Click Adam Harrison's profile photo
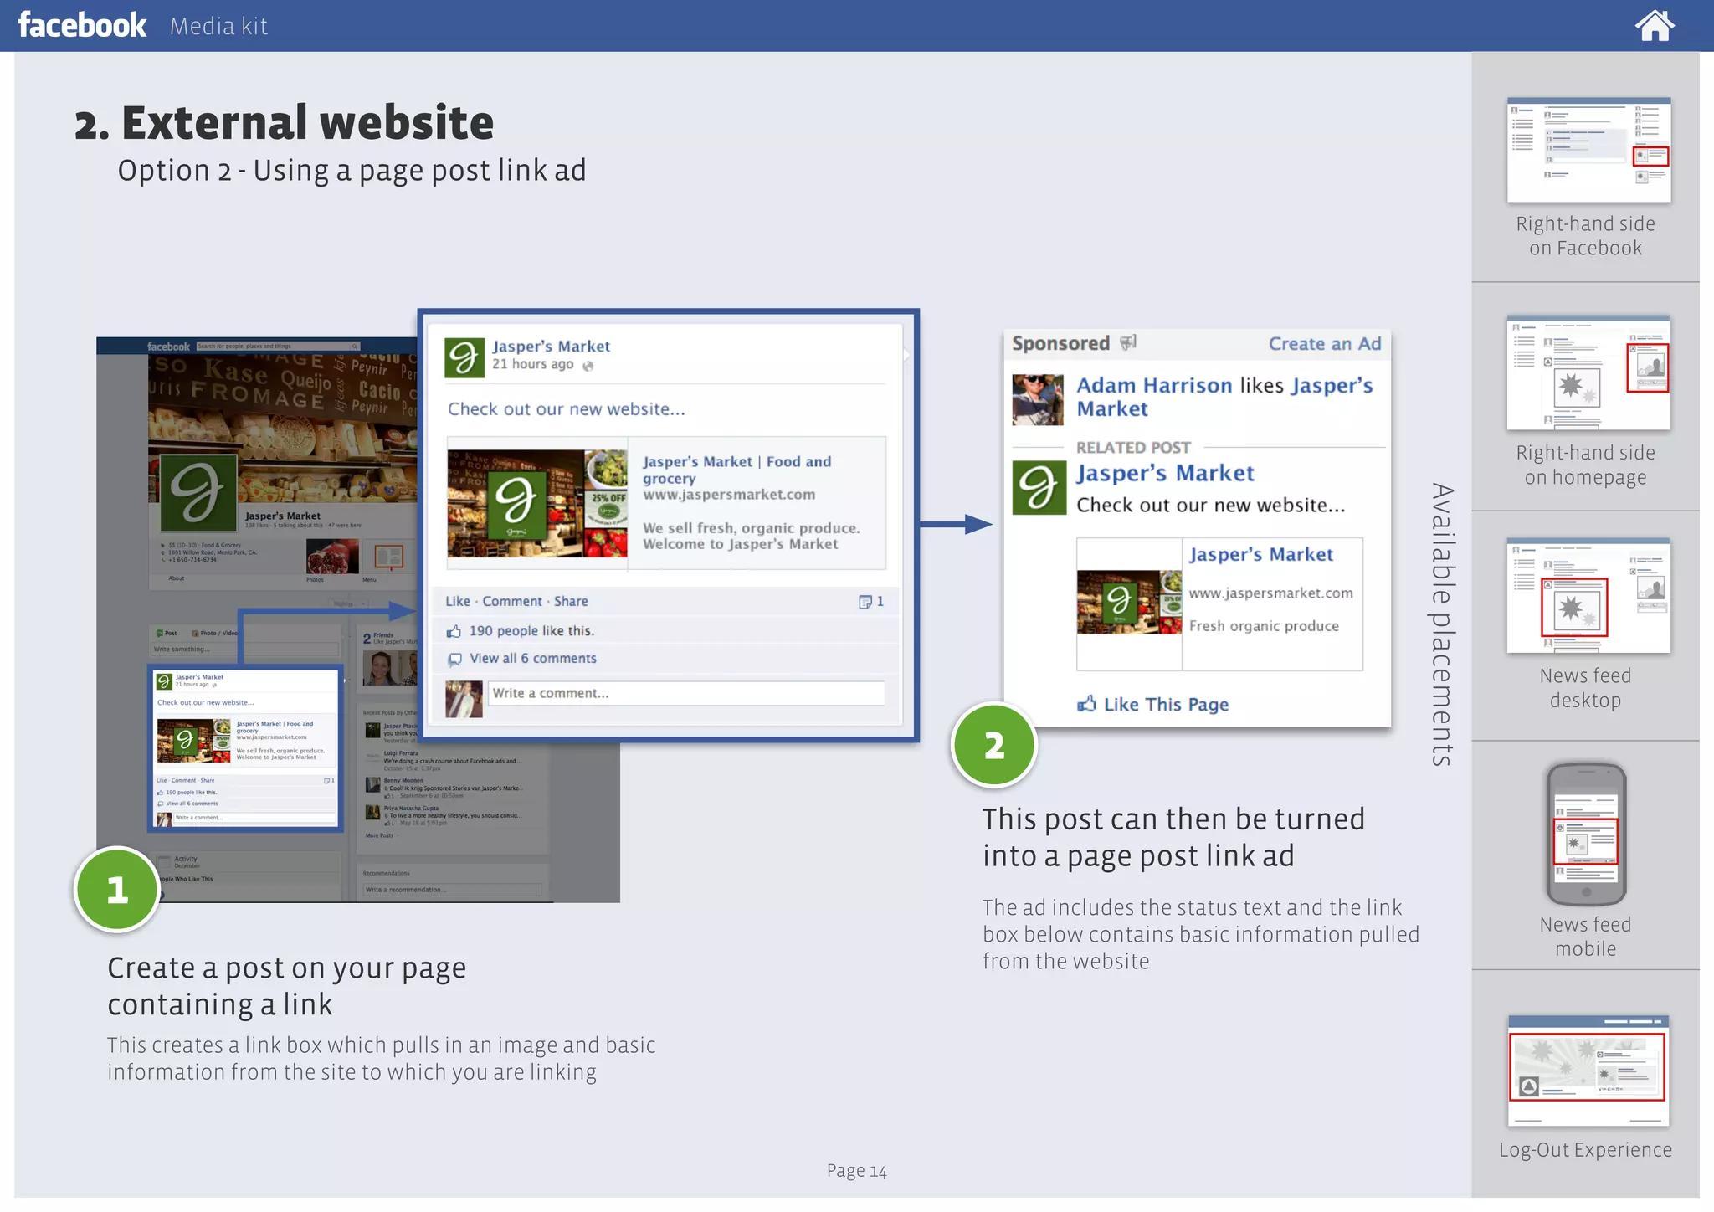Viewport: 1714px width, 1212px height. pos(1038,399)
